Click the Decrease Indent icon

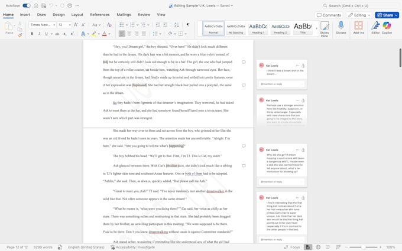coord(158,25)
